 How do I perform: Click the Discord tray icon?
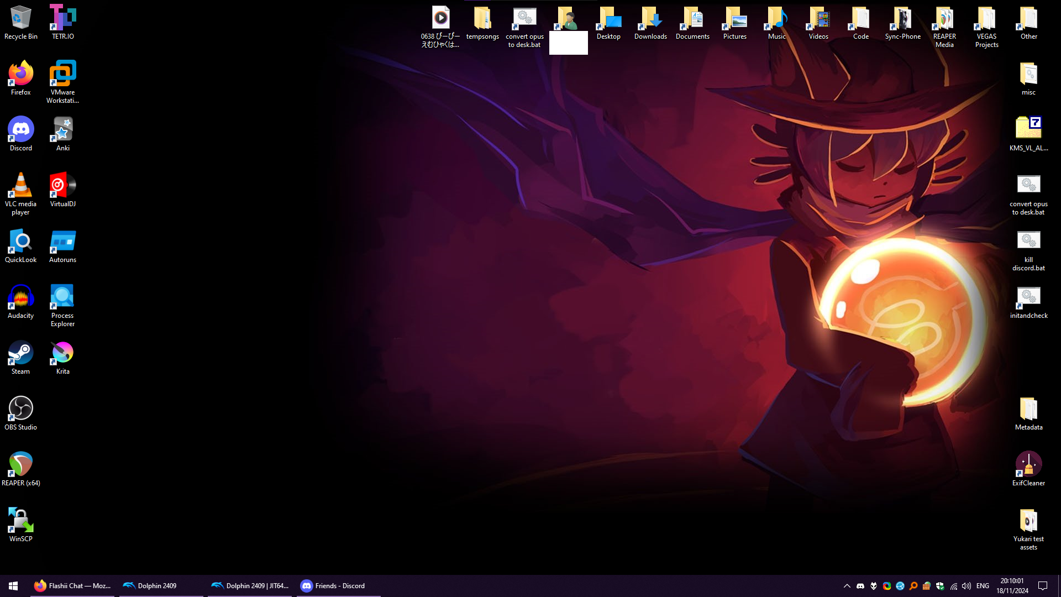click(860, 586)
